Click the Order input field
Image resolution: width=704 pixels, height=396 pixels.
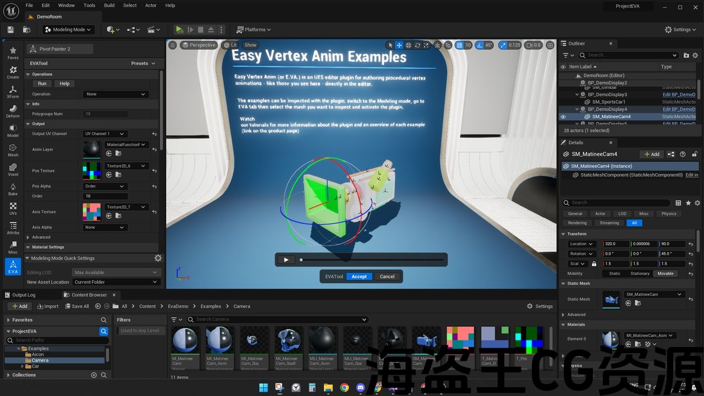pyautogui.click(x=105, y=196)
